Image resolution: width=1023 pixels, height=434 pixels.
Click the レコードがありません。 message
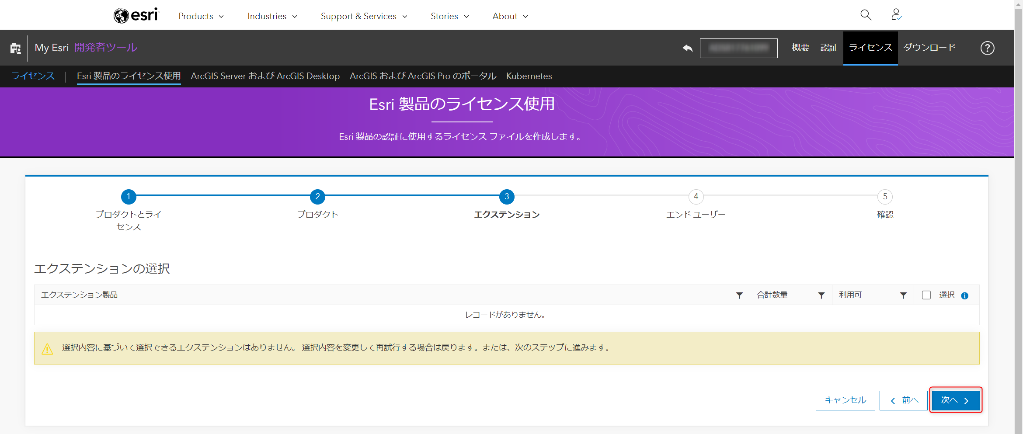click(x=506, y=315)
